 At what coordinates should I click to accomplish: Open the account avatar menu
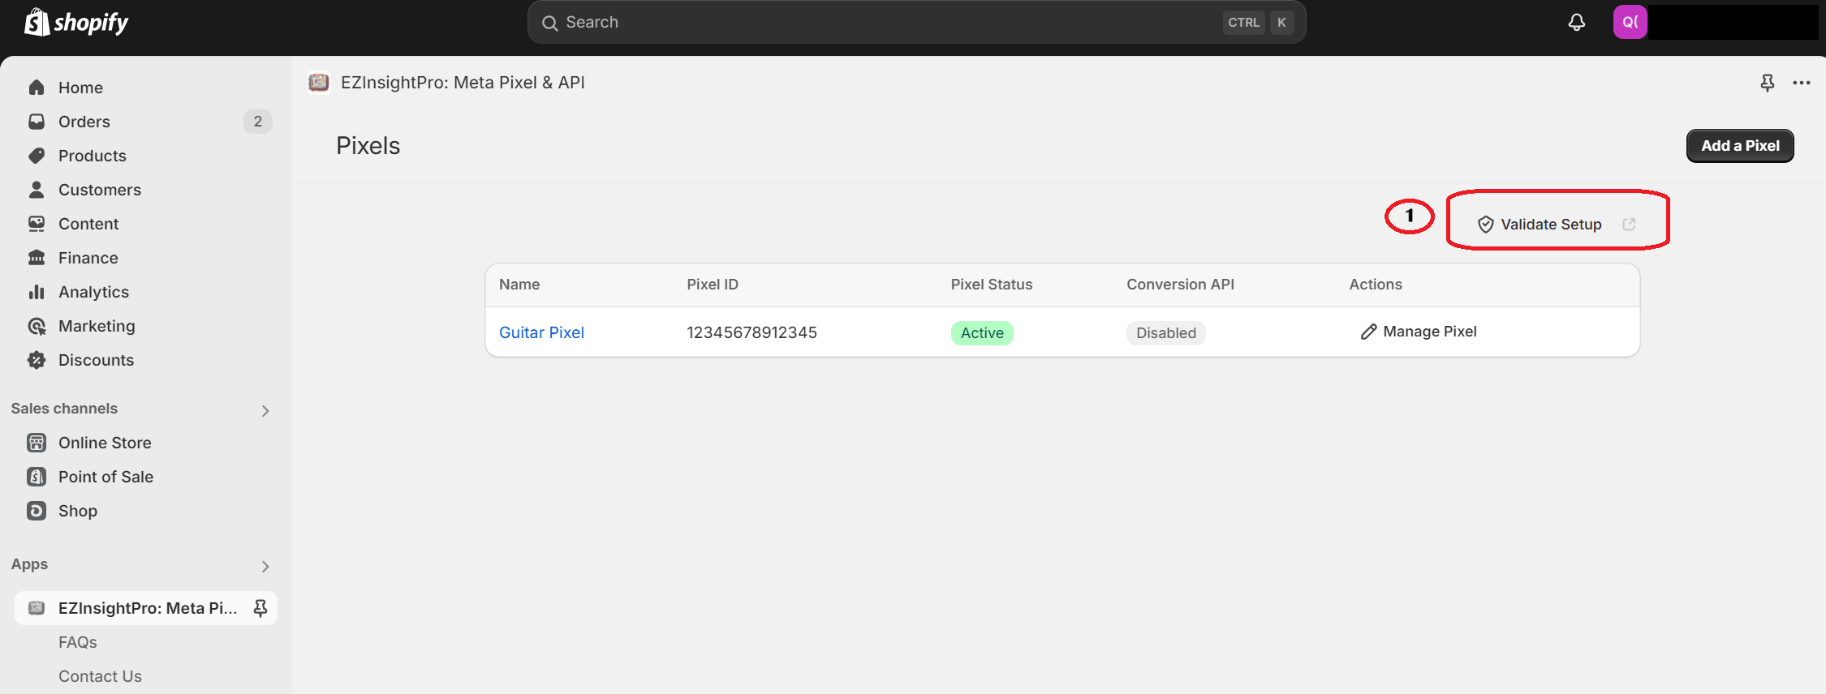[1630, 22]
